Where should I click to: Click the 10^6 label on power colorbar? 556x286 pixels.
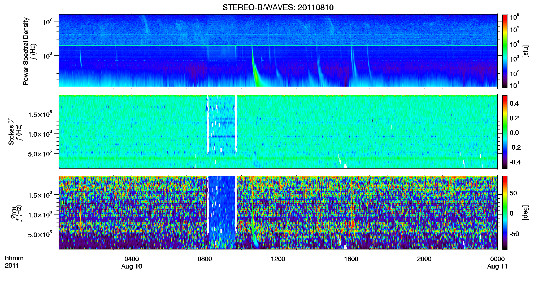515,17
